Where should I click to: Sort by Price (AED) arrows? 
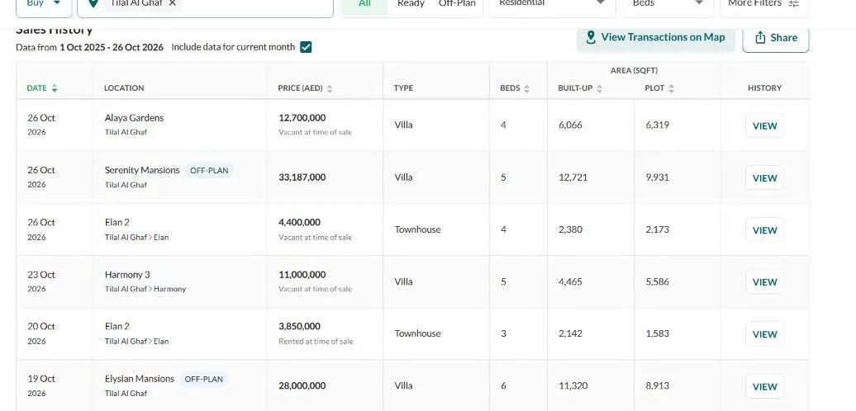[x=329, y=88]
